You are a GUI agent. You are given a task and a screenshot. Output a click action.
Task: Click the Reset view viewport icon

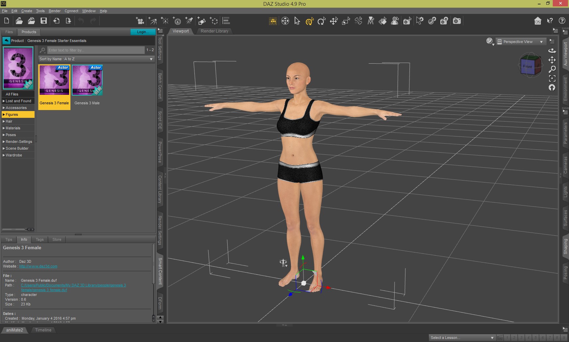pyautogui.click(x=552, y=88)
